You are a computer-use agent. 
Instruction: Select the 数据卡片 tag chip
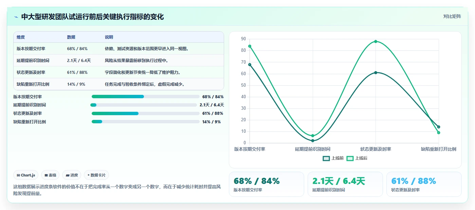pyautogui.click(x=96, y=175)
